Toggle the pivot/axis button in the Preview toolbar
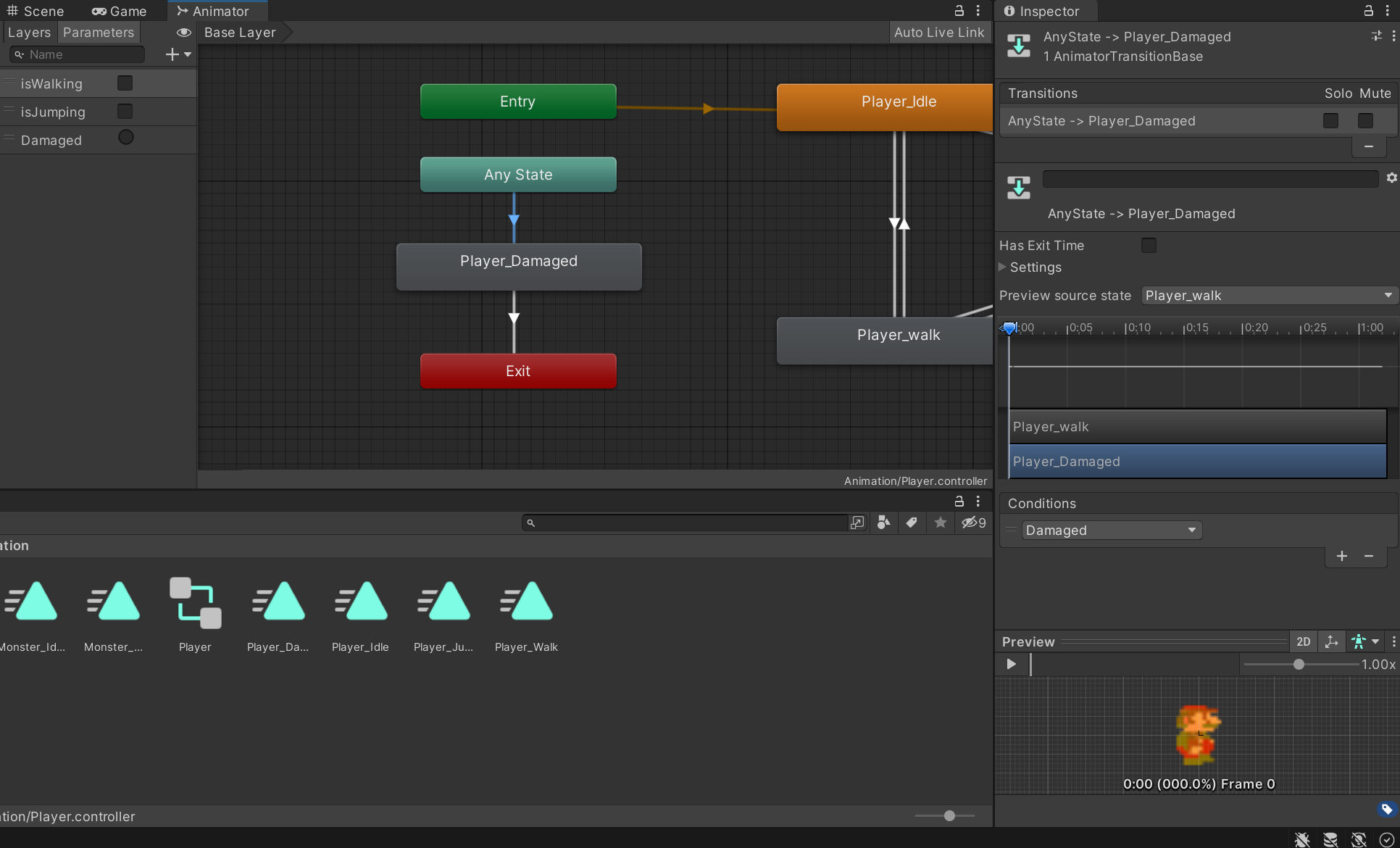Viewport: 1400px width, 848px height. tap(1331, 641)
